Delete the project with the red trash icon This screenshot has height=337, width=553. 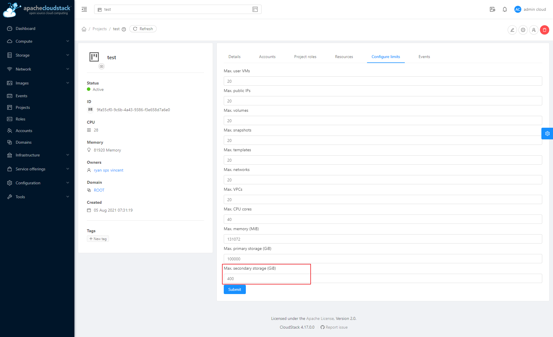click(x=544, y=30)
